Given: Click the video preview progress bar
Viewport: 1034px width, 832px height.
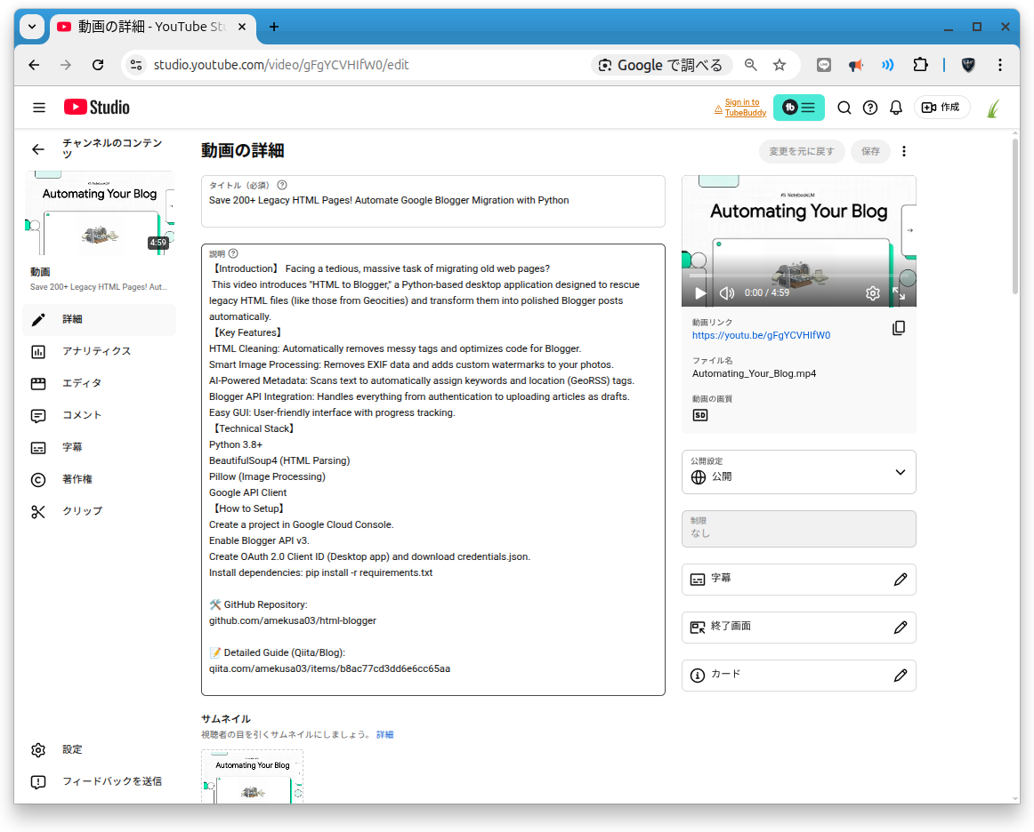Looking at the screenshot, I should pyautogui.click(x=798, y=276).
